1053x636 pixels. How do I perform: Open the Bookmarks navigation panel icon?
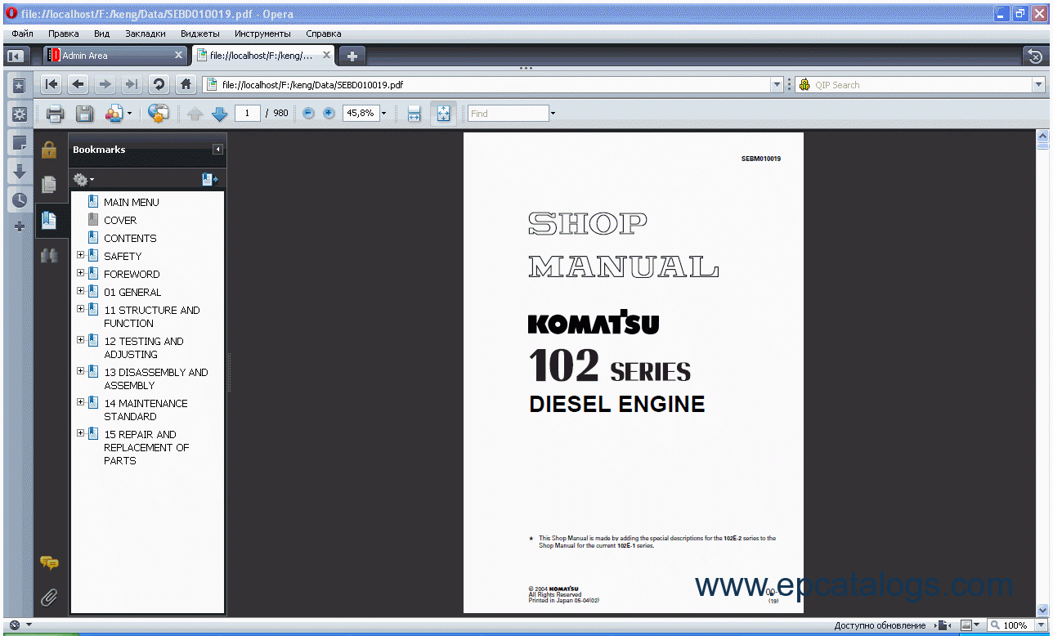point(49,220)
